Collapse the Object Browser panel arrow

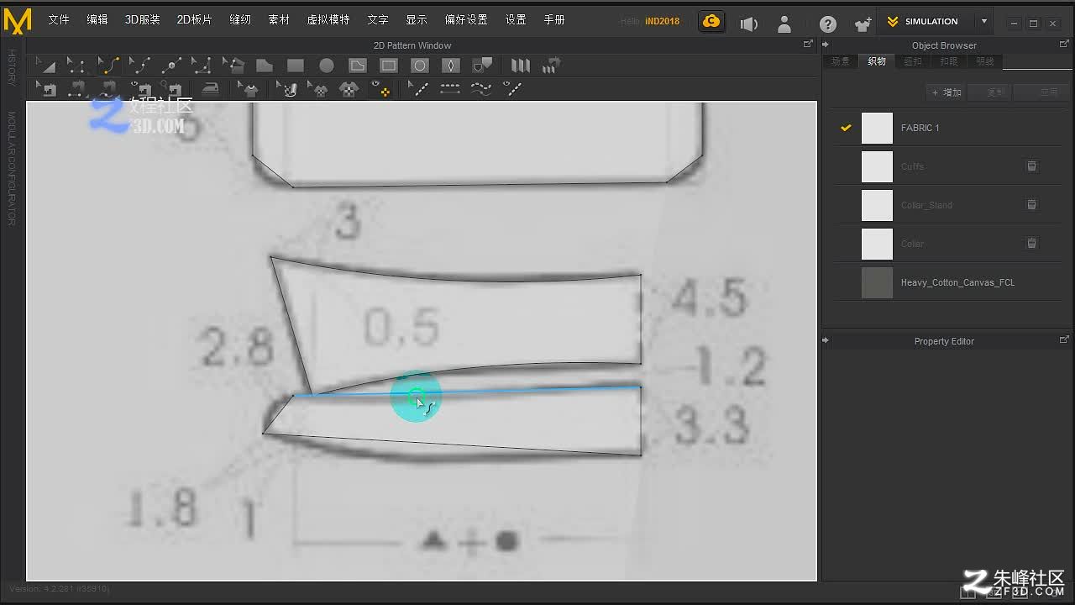[x=826, y=45]
